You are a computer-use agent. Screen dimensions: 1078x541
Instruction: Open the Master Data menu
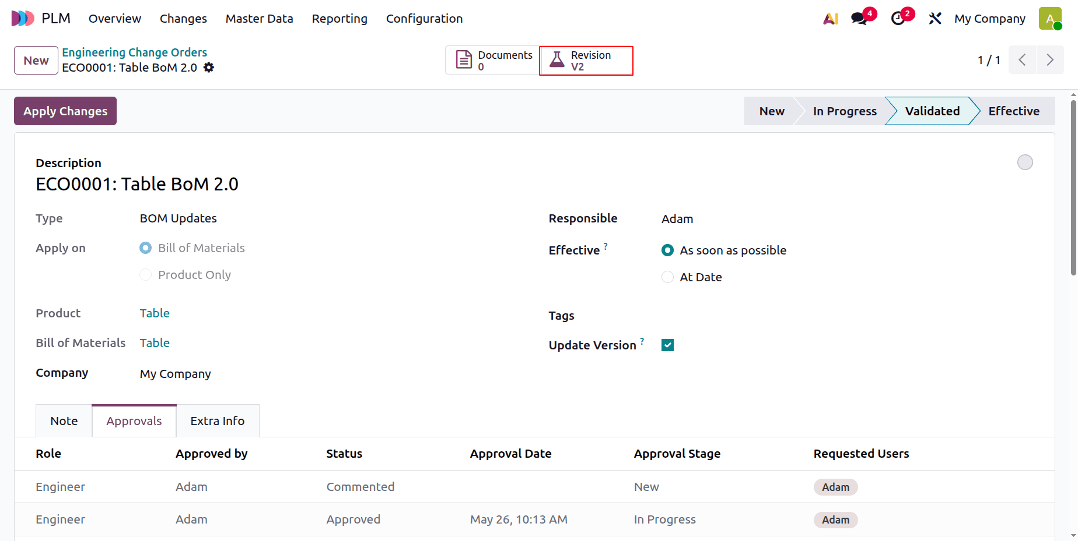pyautogui.click(x=260, y=19)
